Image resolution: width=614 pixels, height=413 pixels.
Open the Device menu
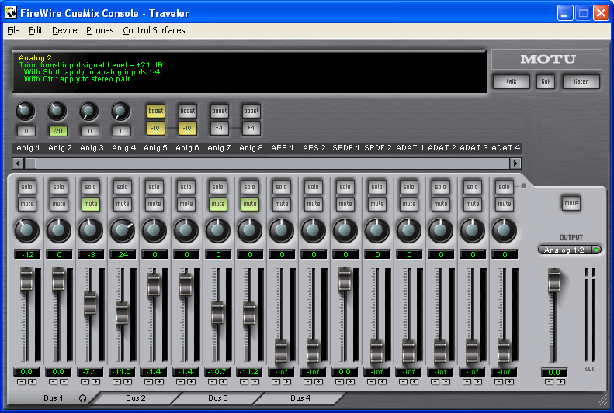pos(64,30)
